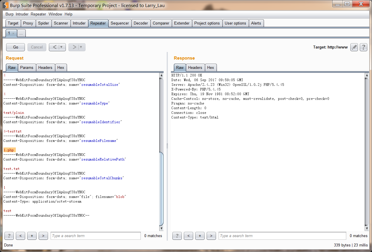Switch to the Decoder tab

141,23
